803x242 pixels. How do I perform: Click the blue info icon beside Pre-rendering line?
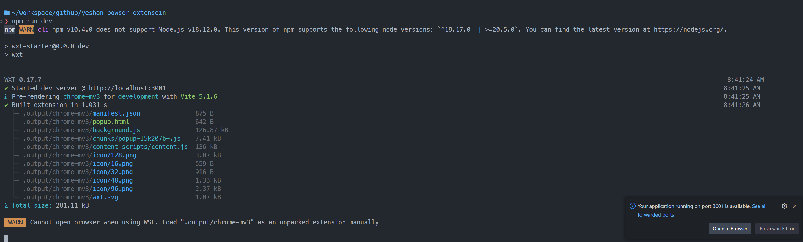click(x=5, y=97)
